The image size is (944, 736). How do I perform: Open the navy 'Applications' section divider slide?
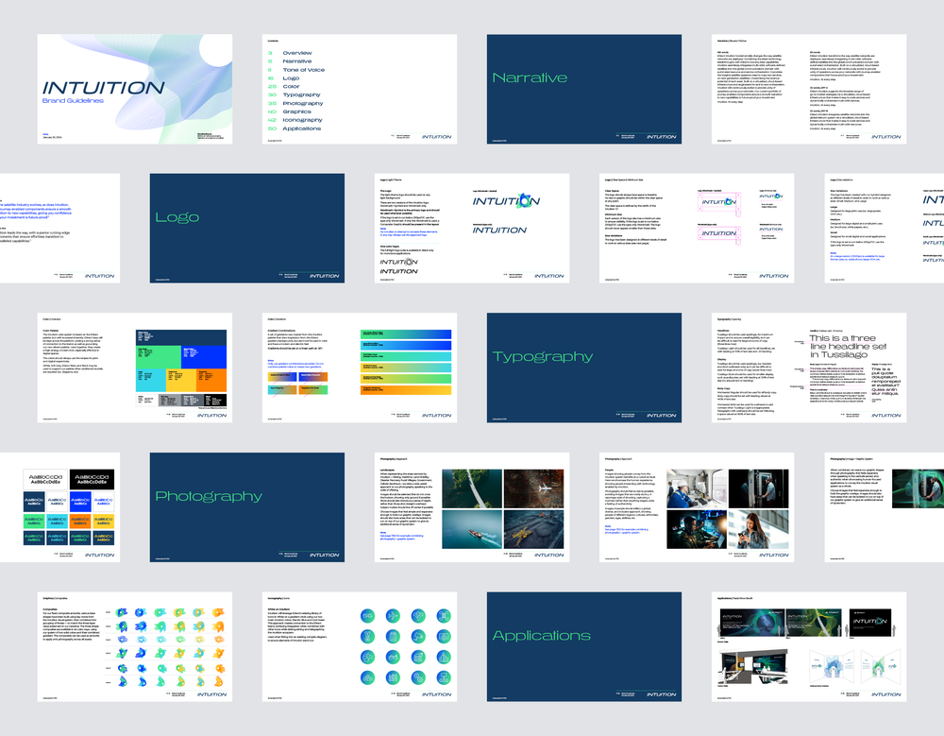pyautogui.click(x=584, y=646)
